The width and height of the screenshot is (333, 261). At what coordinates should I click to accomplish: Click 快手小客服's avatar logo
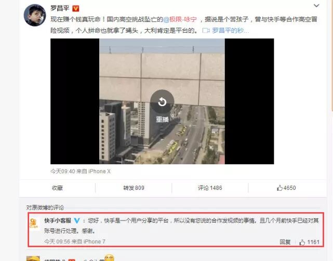[x=34, y=224]
